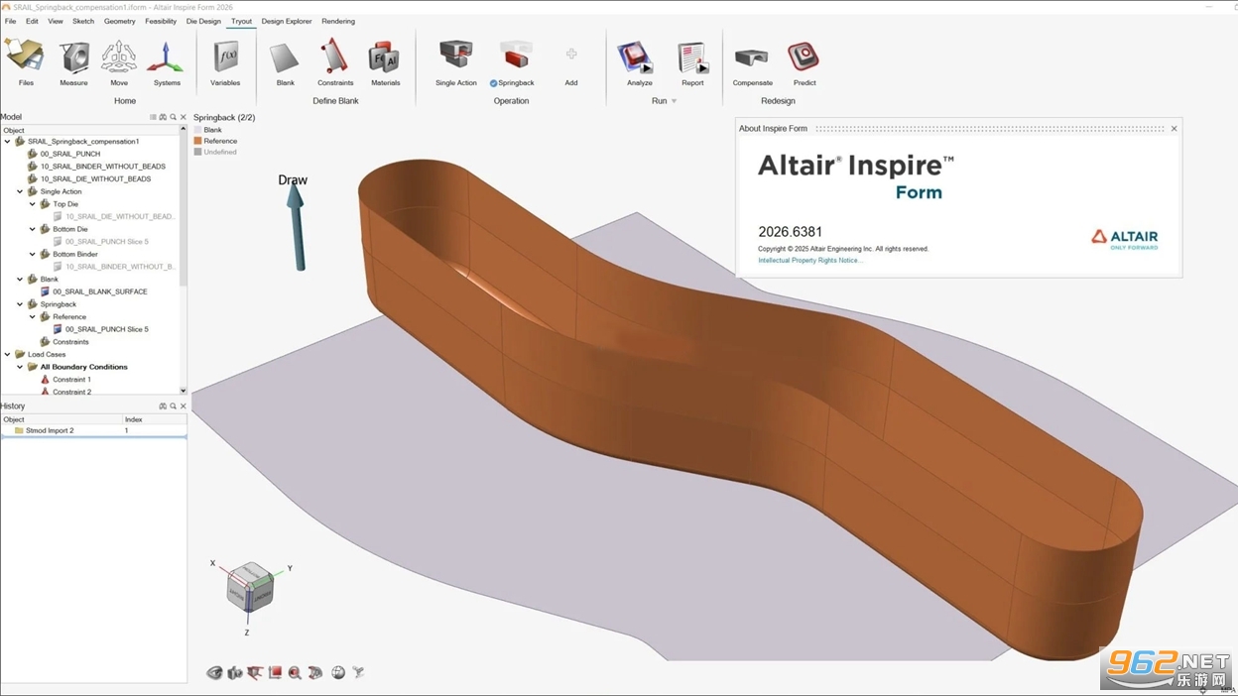Switch to the Rendering ribbon tab
The width and height of the screenshot is (1238, 696).
click(338, 21)
